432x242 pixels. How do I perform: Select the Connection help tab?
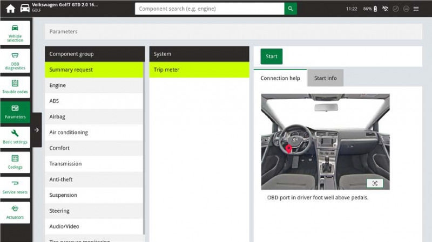pyautogui.click(x=280, y=78)
